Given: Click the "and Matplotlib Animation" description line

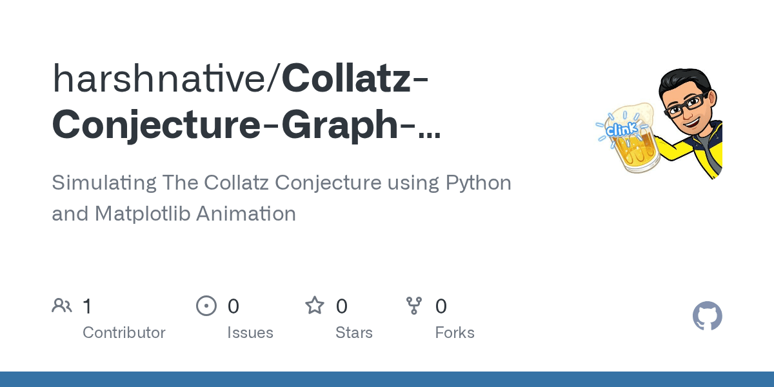Looking at the screenshot, I should pyautogui.click(x=174, y=213).
